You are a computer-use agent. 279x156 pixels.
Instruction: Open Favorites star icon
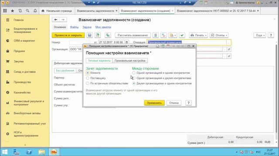tap(13, 11)
